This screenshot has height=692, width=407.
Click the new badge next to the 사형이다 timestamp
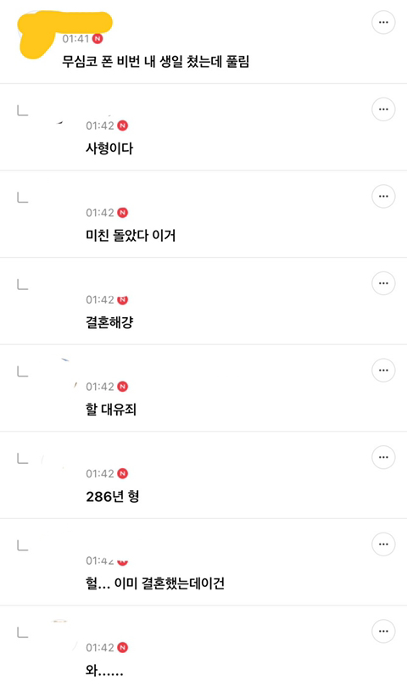click(122, 126)
